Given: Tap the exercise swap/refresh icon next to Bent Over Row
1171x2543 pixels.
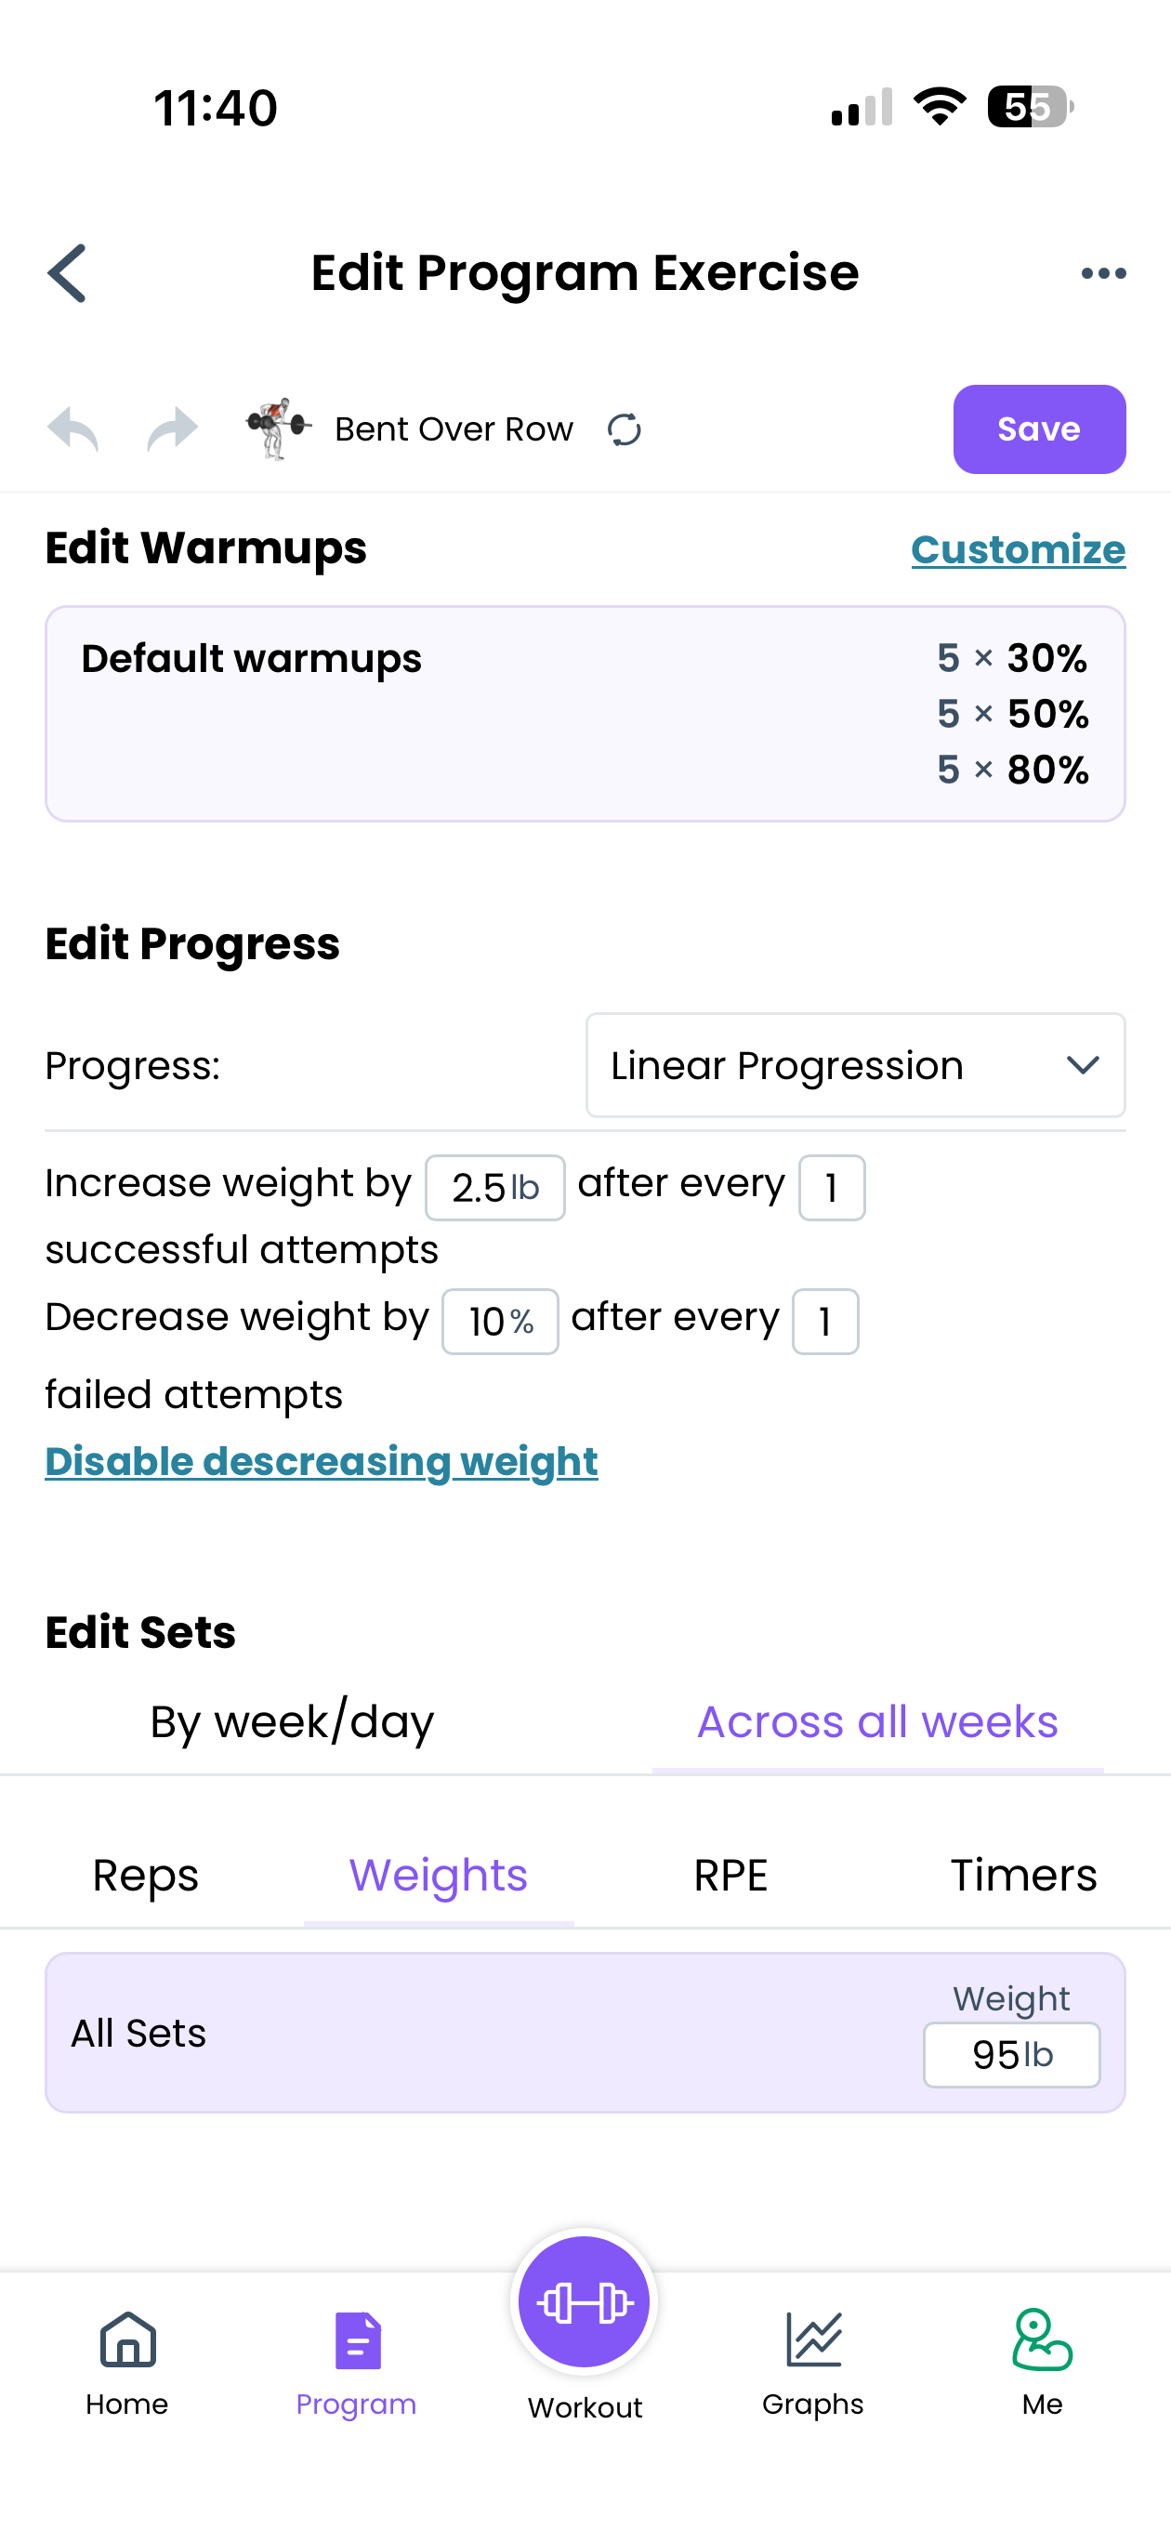Looking at the screenshot, I should (625, 430).
